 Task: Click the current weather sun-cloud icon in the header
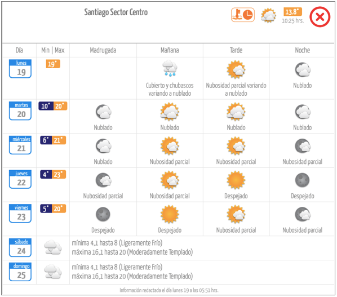(x=268, y=15)
